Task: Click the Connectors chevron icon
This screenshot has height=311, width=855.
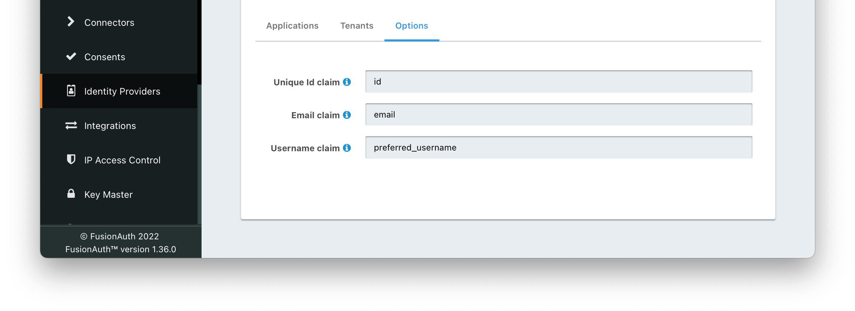Action: coord(71,22)
